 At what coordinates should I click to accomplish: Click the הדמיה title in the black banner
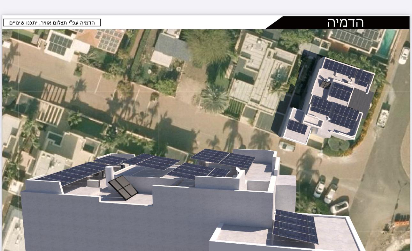(x=345, y=23)
